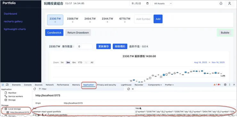The width and height of the screenshot is (237, 117).
Task: Open the user profile icon
Action: 229,4
